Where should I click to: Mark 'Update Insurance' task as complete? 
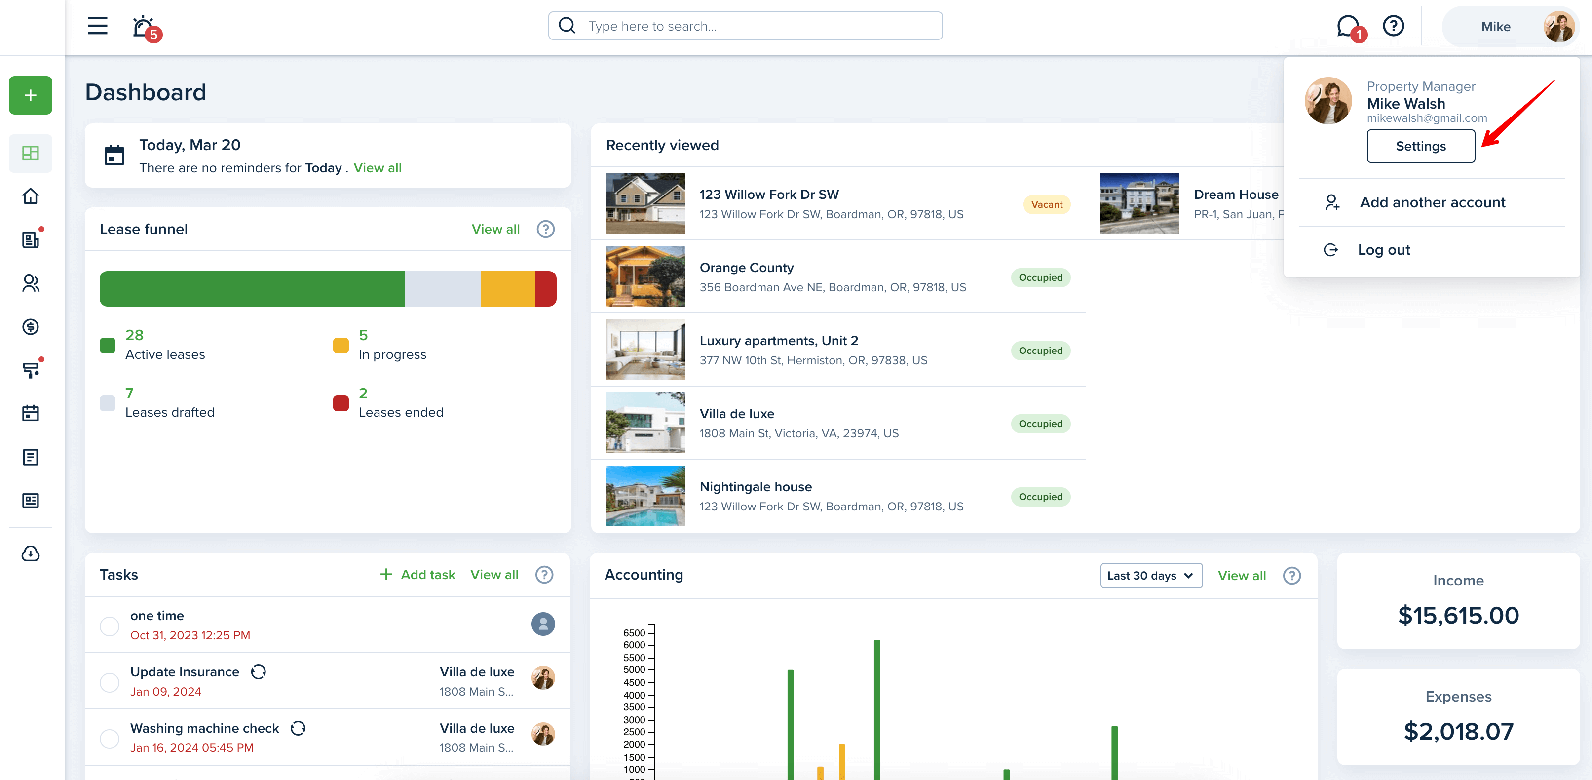point(110,682)
